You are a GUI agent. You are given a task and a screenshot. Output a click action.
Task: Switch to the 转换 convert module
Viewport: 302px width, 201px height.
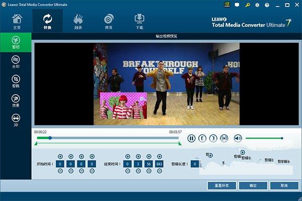click(x=48, y=21)
